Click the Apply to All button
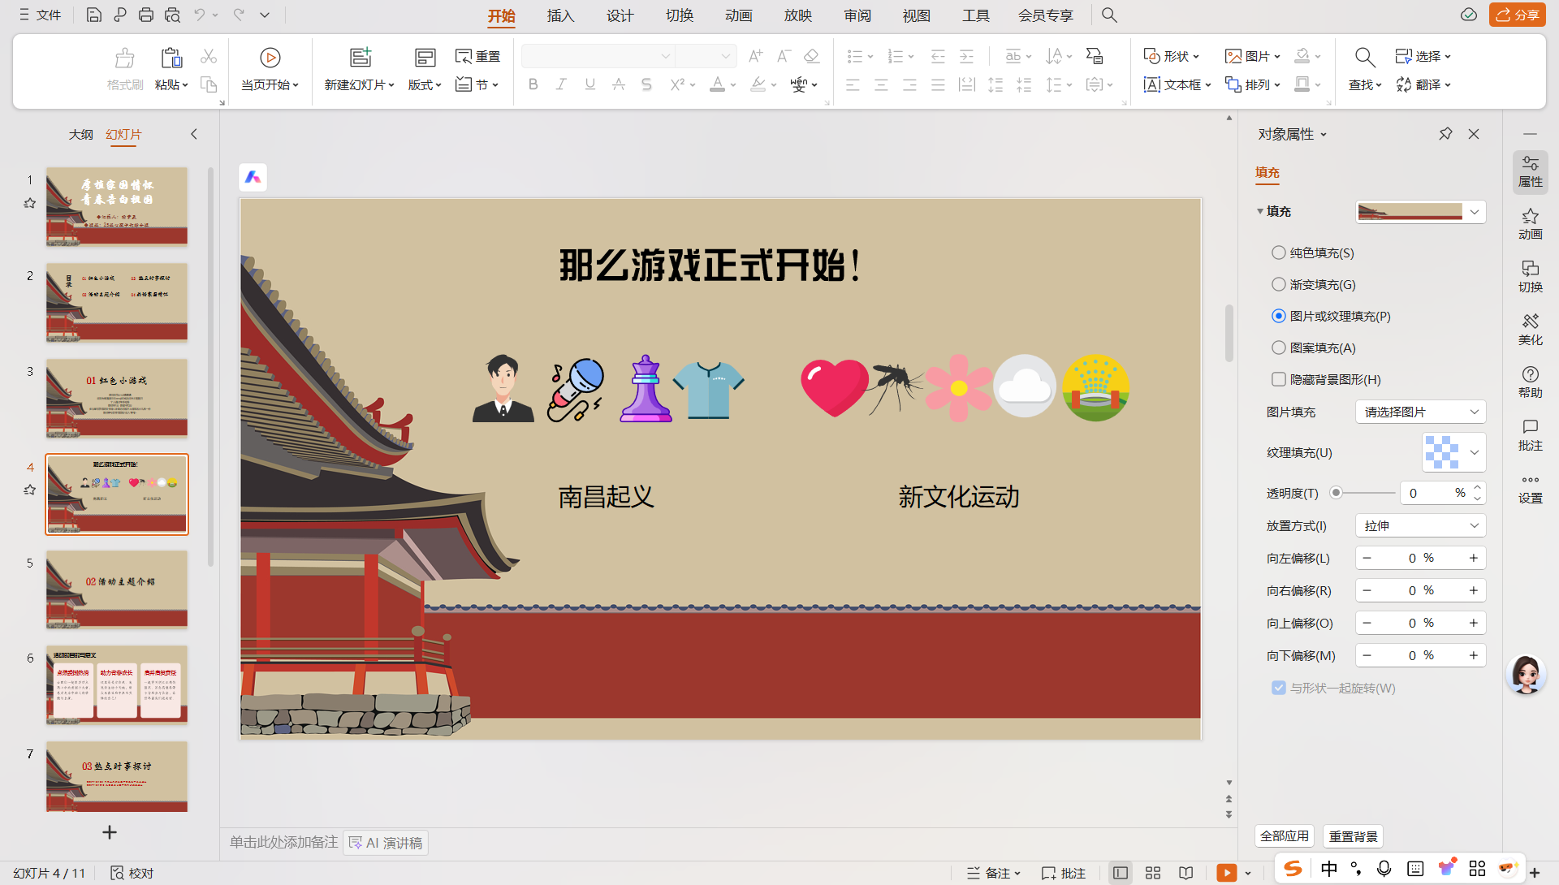This screenshot has width=1559, height=885. pos(1285,836)
